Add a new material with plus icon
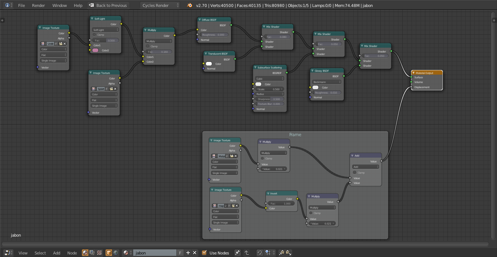Screen dimensions: 497x257 pos(188,253)
